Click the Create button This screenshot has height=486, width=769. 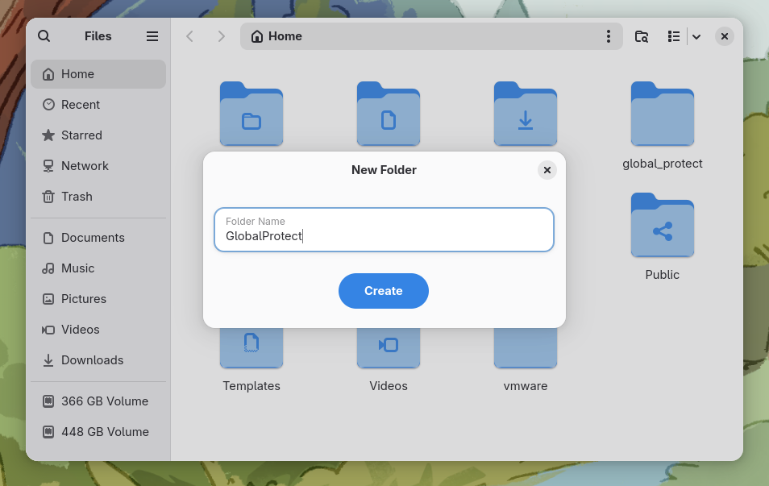383,291
